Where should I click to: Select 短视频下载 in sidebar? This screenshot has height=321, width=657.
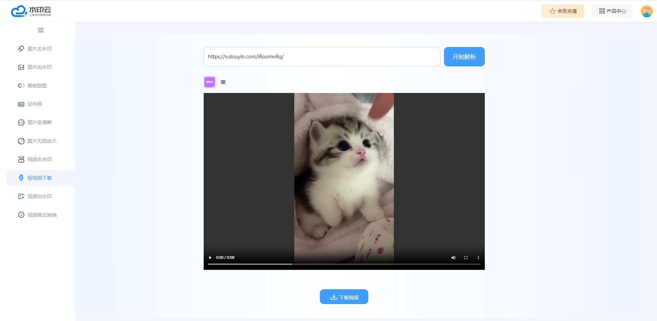tap(41, 178)
